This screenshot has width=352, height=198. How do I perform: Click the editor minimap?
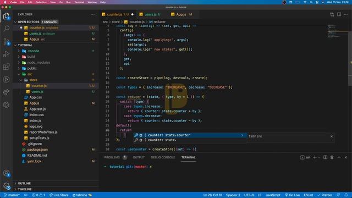pos(337,31)
